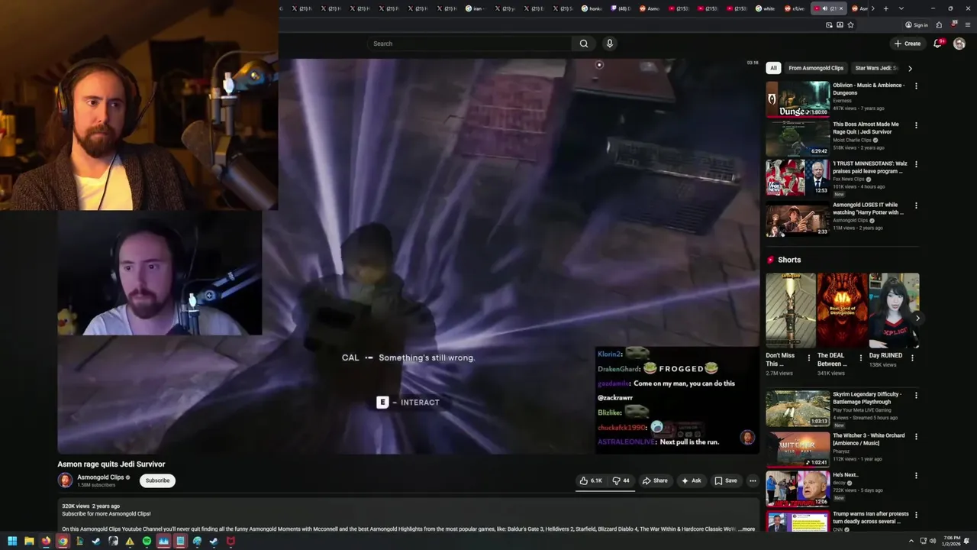Open Steam from the taskbar
The width and height of the screenshot is (977, 550).
[96, 542]
